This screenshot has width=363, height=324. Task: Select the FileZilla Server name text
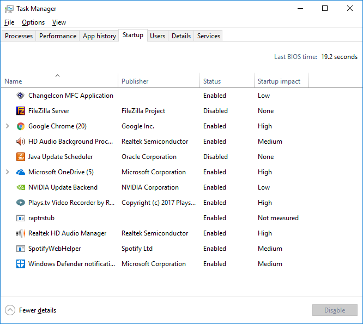pos(49,111)
